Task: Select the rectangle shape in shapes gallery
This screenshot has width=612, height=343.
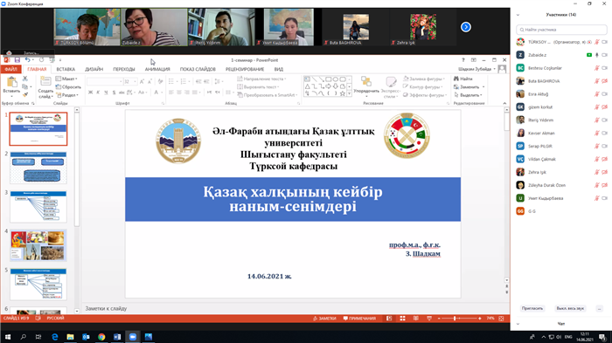Action: [328, 79]
